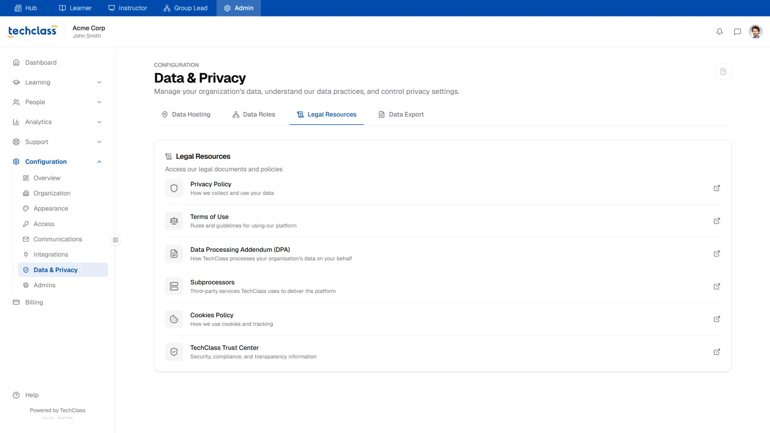
Task: Open Privacy Policy external link icon
Action: point(717,188)
